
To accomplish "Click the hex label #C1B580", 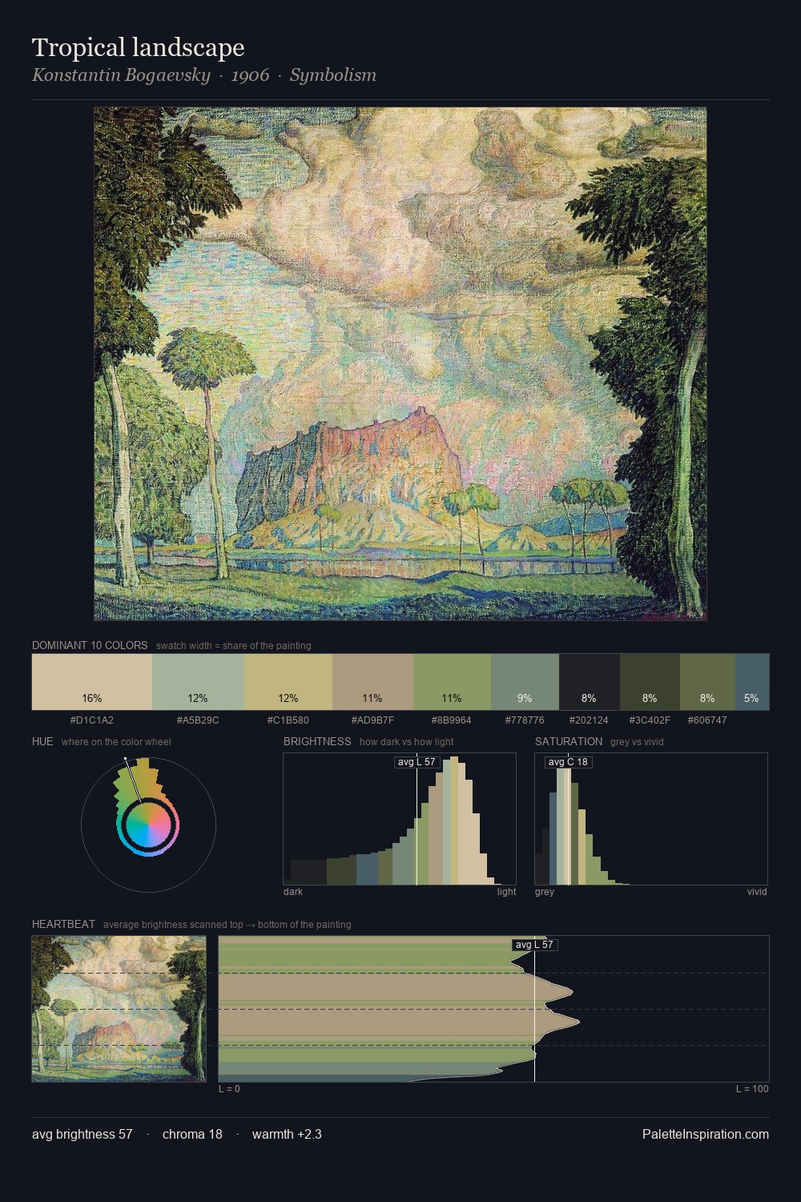I will (x=288, y=720).
